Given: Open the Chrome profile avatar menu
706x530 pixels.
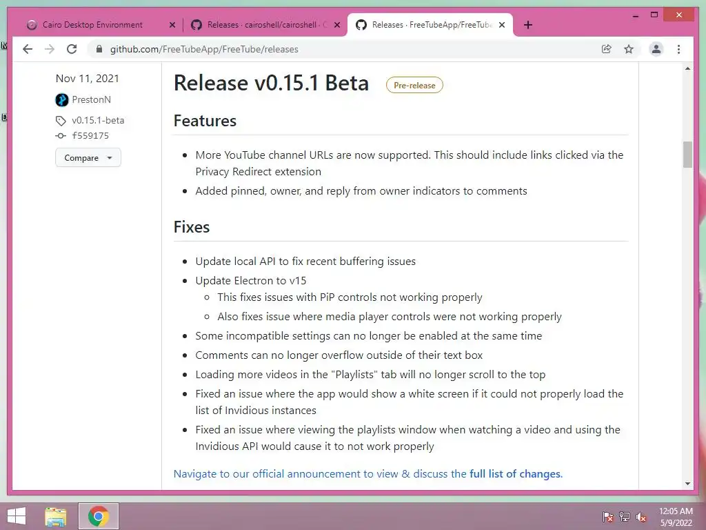Looking at the screenshot, I should pos(656,49).
